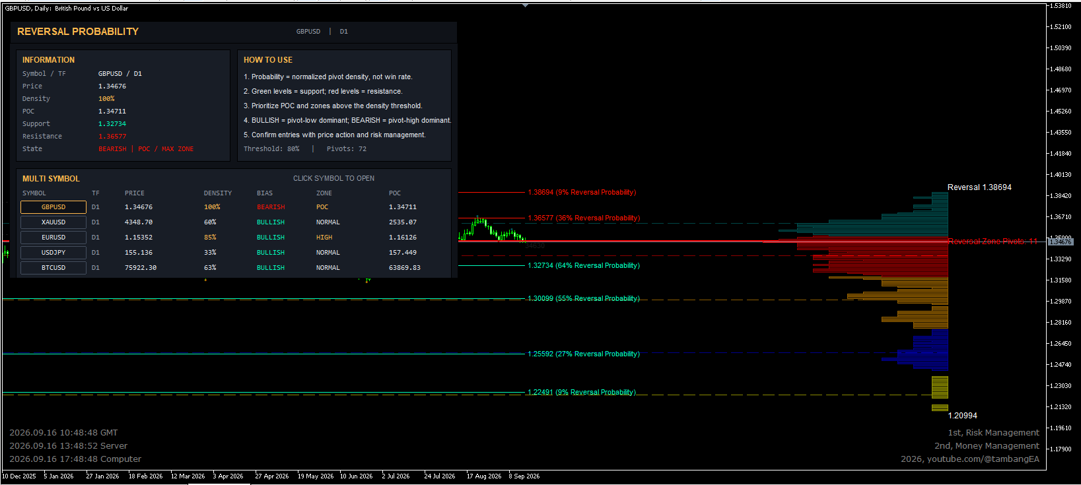The image size is (1081, 485).
Task: Click the Support value in the Information panel
Action: pyautogui.click(x=112, y=124)
